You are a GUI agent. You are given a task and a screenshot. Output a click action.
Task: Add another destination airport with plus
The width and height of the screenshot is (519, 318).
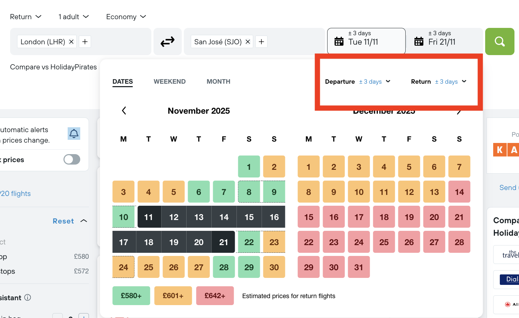click(x=261, y=41)
